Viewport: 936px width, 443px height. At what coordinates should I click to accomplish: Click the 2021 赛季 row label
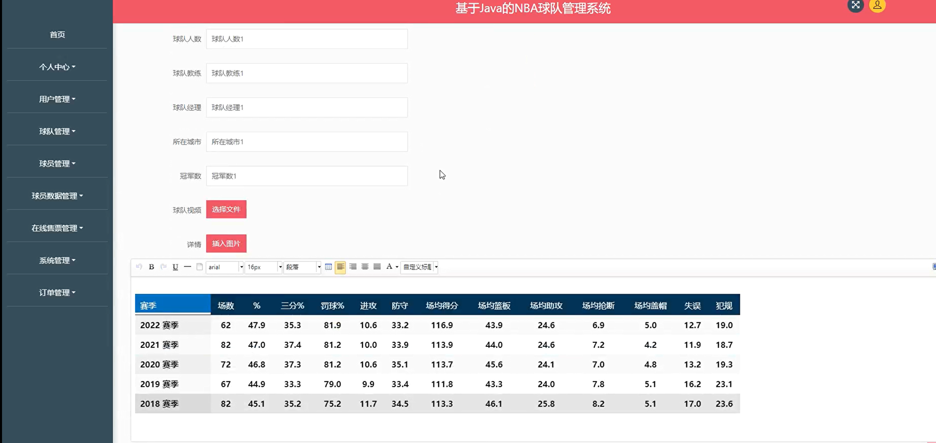pos(159,345)
